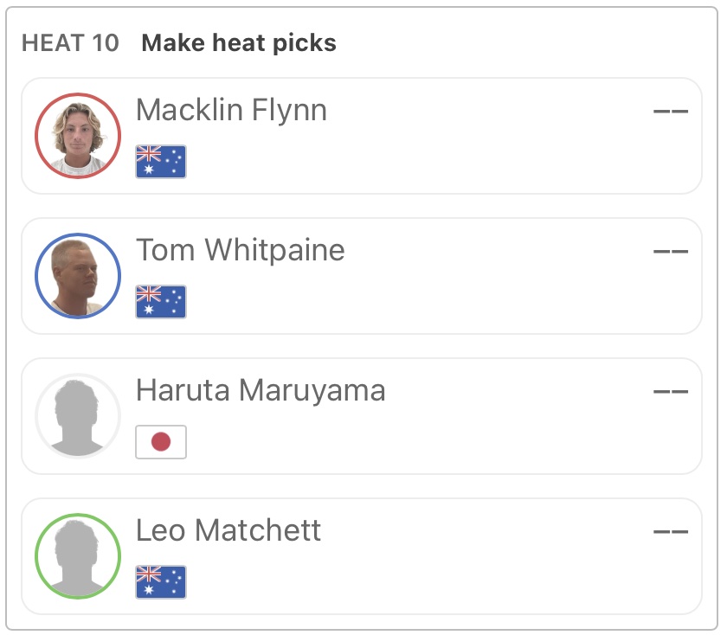The height and width of the screenshot is (635, 727).
Task: Click the score dashes for Haruta Maruyama
Action: point(670,392)
